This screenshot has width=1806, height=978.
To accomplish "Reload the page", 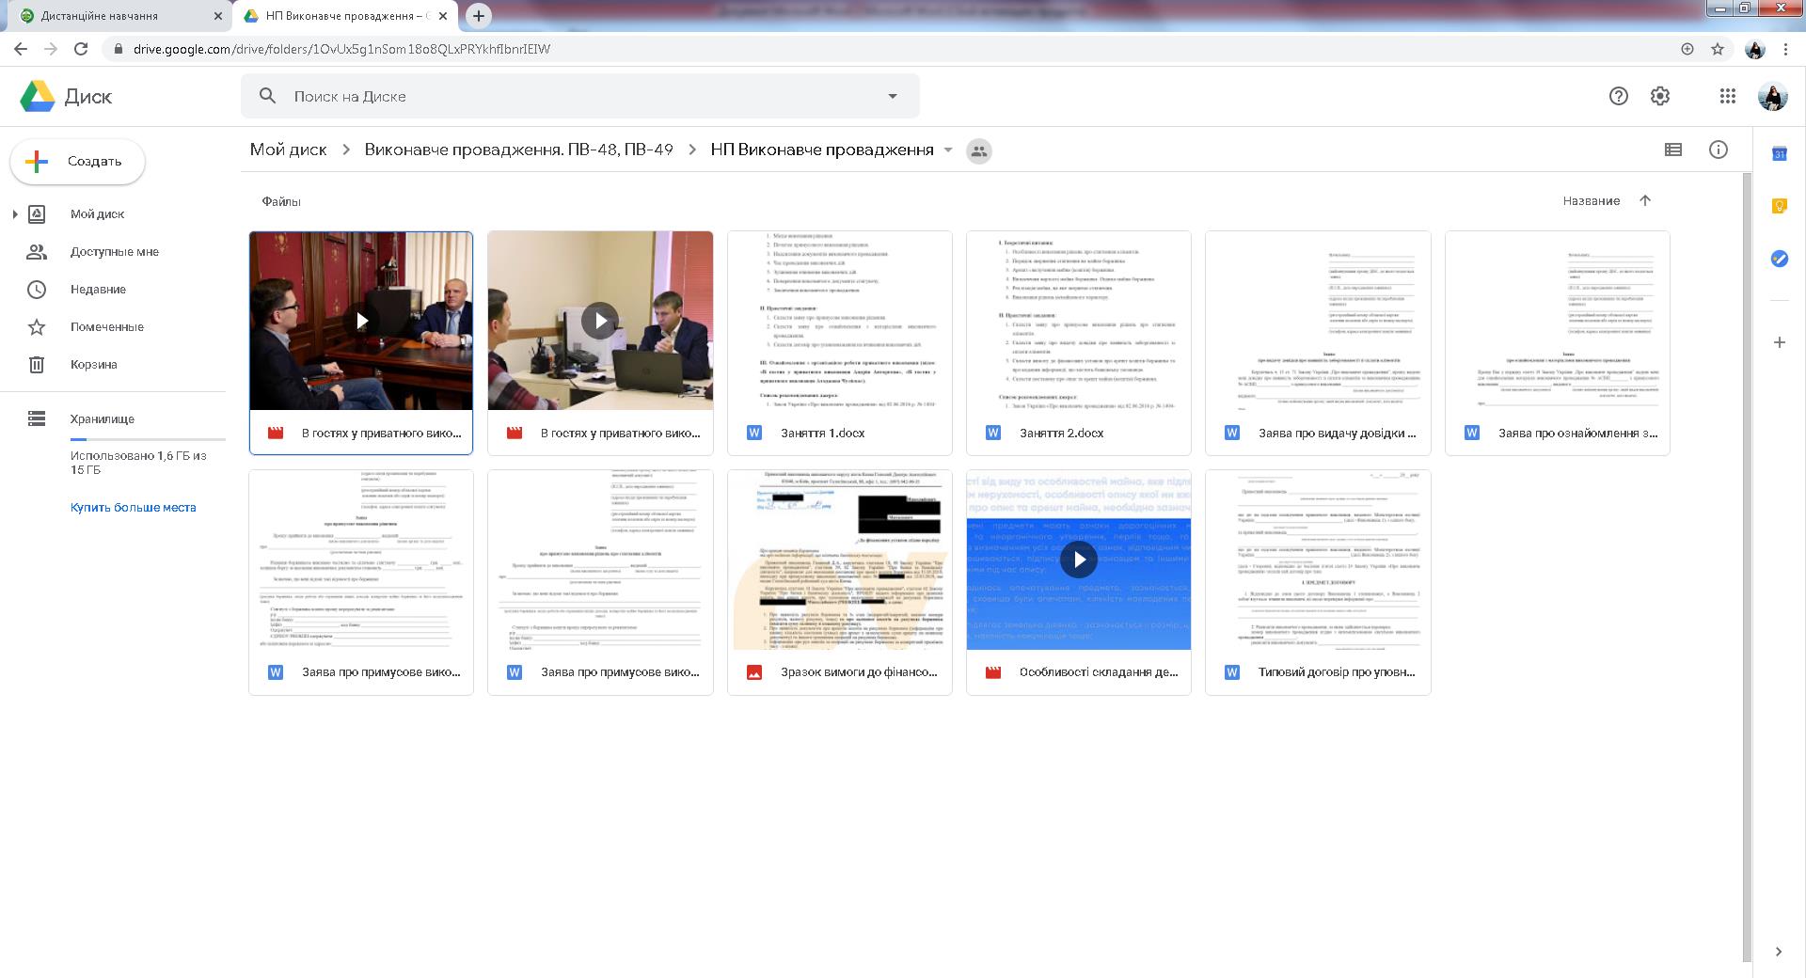I will 81,49.
